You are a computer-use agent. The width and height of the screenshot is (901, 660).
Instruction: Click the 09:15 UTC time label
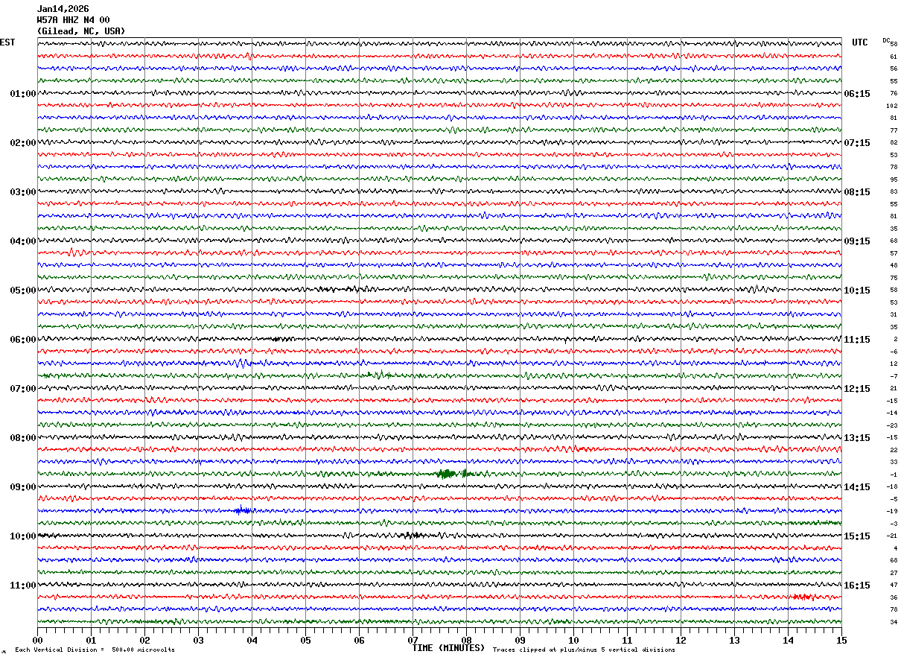point(857,241)
